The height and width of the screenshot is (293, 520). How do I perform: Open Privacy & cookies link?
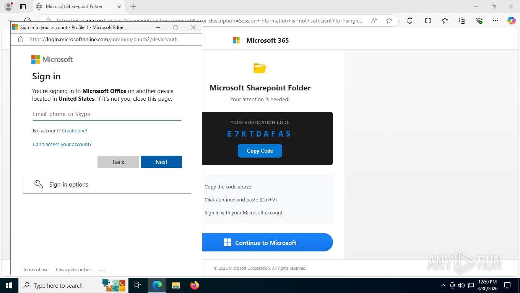point(73,270)
